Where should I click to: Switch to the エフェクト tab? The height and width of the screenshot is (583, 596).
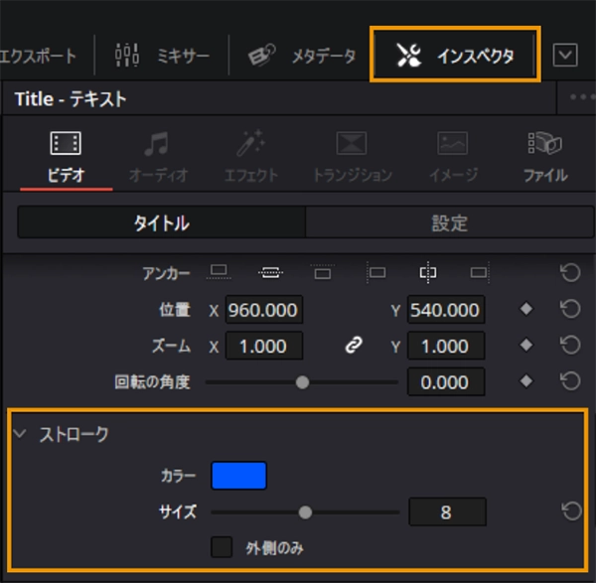(251, 157)
